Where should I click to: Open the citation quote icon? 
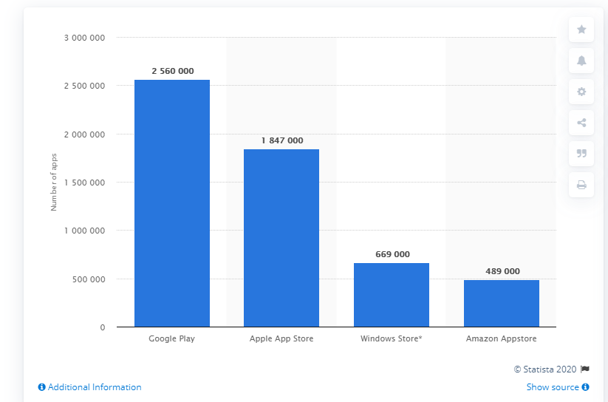click(581, 154)
